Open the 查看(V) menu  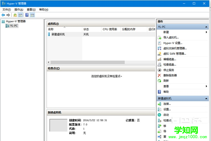[31, 10]
